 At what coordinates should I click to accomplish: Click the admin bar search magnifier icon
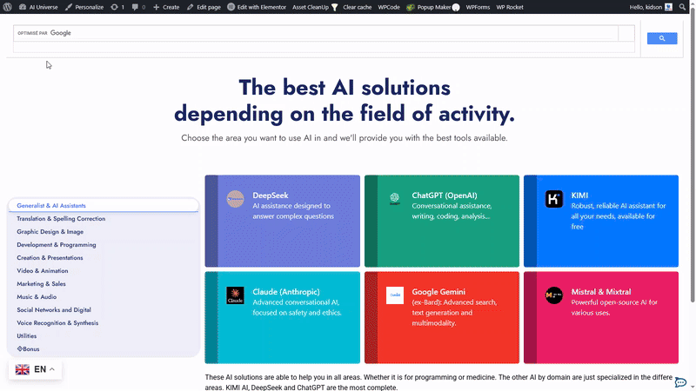pos(682,7)
